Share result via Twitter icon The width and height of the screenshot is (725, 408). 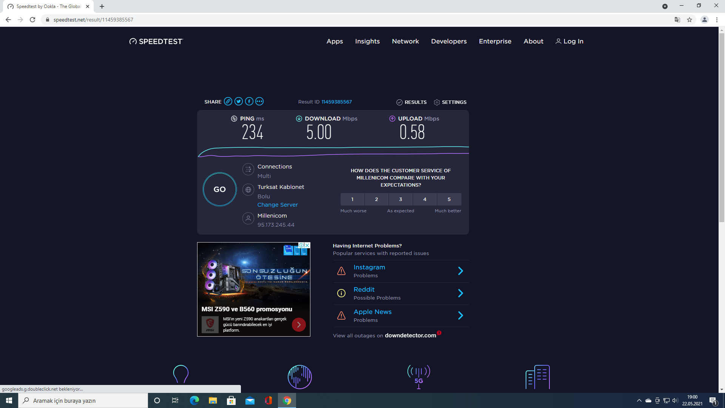point(238,102)
